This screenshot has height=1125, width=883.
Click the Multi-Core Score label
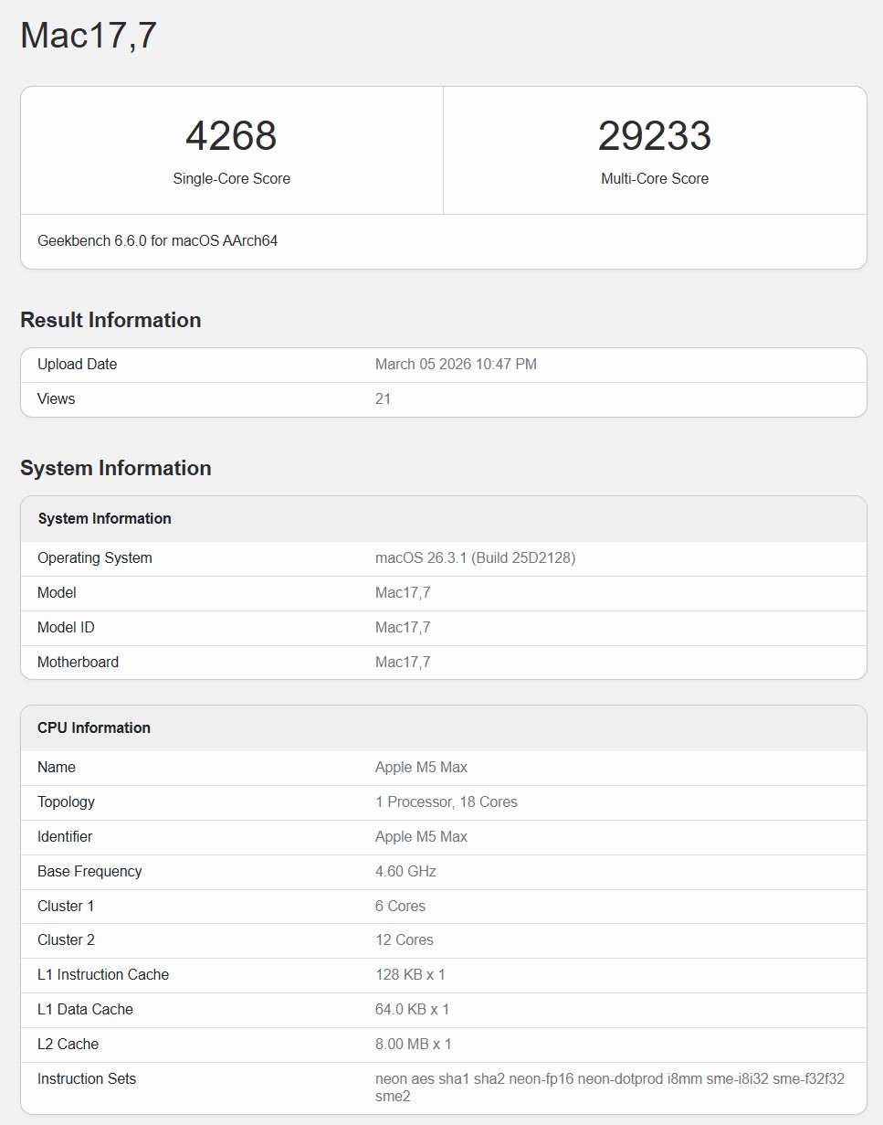(655, 178)
